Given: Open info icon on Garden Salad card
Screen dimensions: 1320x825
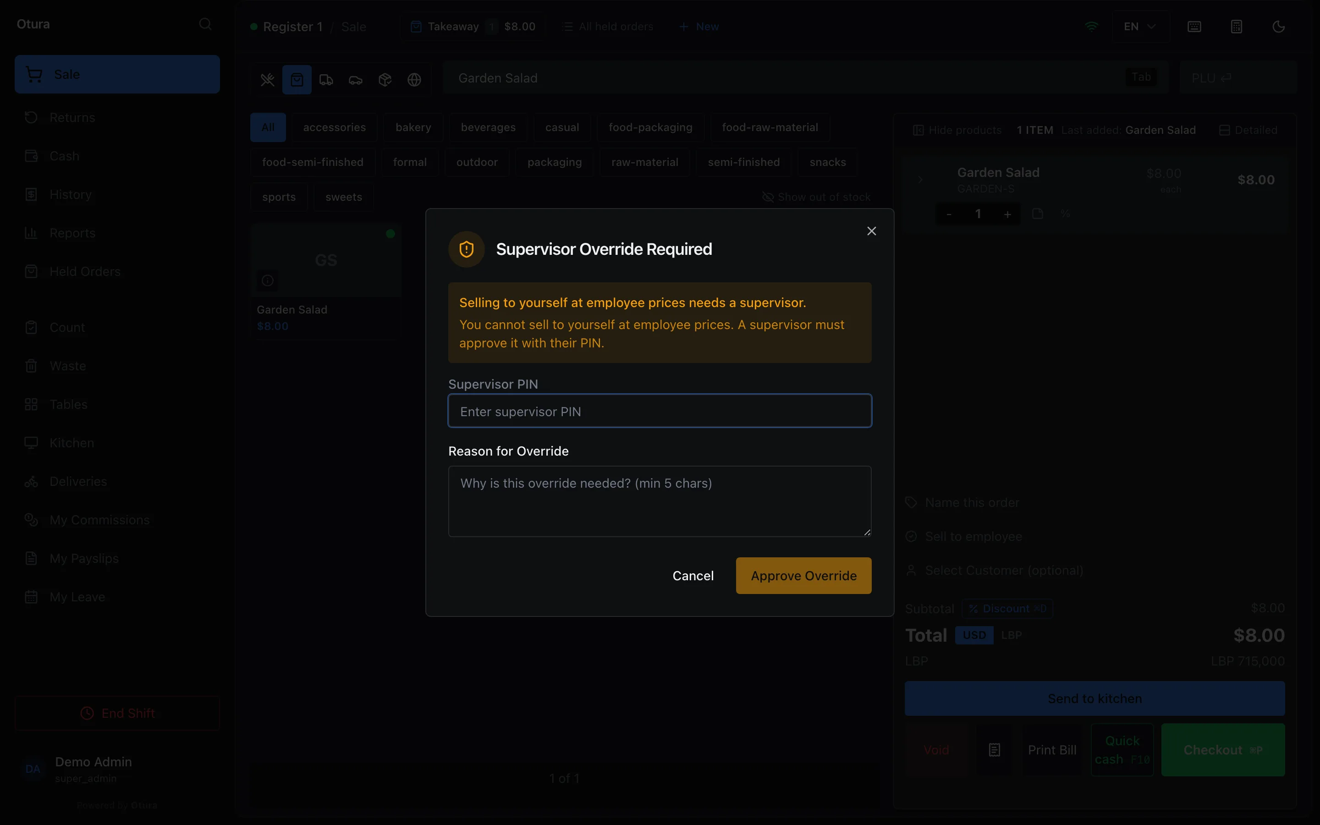Looking at the screenshot, I should pos(267,280).
